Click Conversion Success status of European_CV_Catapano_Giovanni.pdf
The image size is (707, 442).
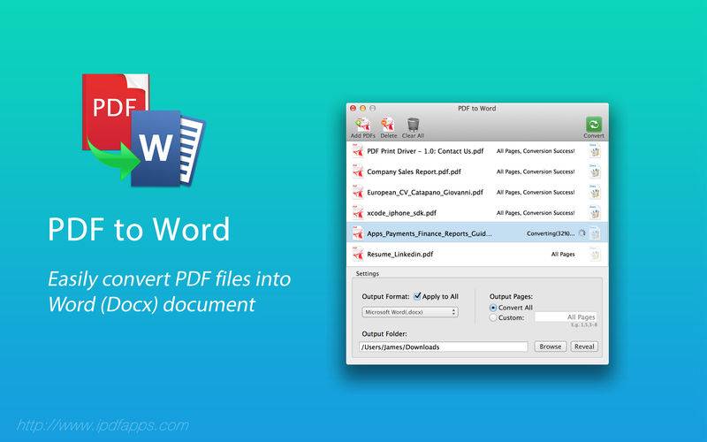[536, 193]
